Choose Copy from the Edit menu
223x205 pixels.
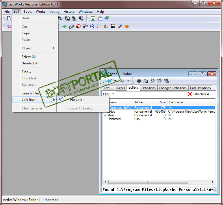pos(35,33)
